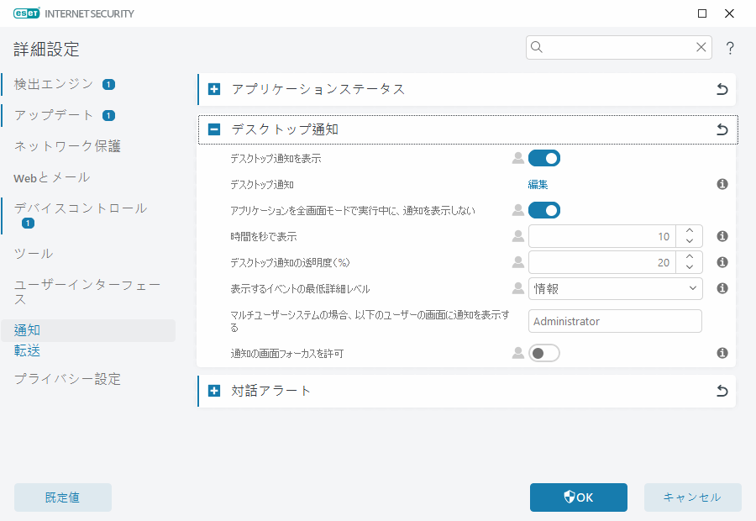Turn off fullscreen notification suppression toggle
756x521 pixels.
[544, 210]
